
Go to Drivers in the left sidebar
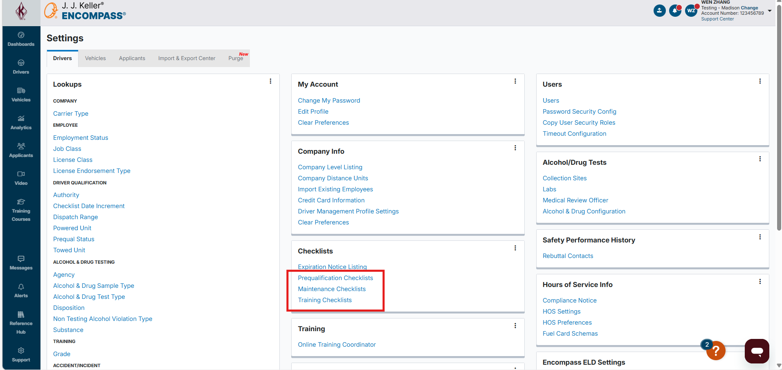click(x=21, y=67)
